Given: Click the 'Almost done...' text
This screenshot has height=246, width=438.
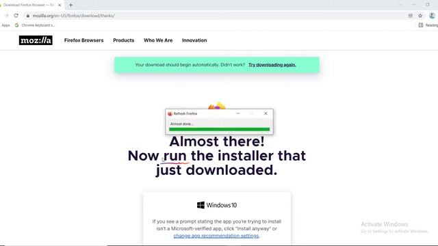Looking at the screenshot, I should tap(182, 124).
